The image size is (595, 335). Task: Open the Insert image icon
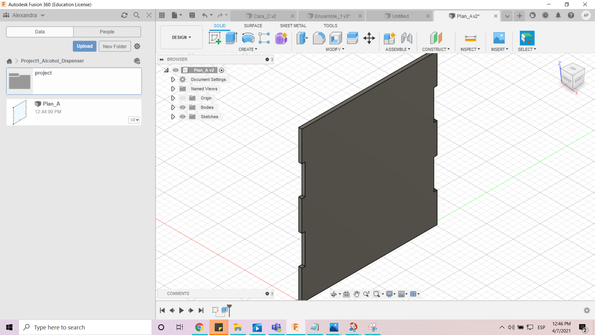coord(499,38)
